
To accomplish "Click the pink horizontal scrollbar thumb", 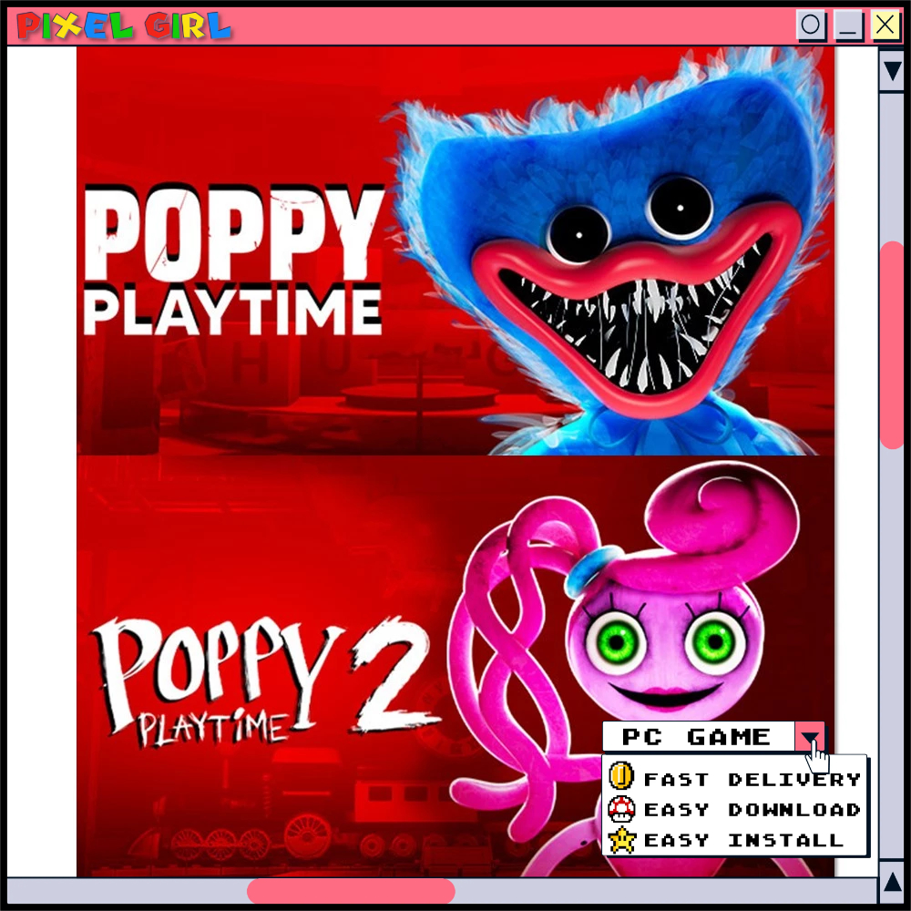I will click(x=351, y=890).
